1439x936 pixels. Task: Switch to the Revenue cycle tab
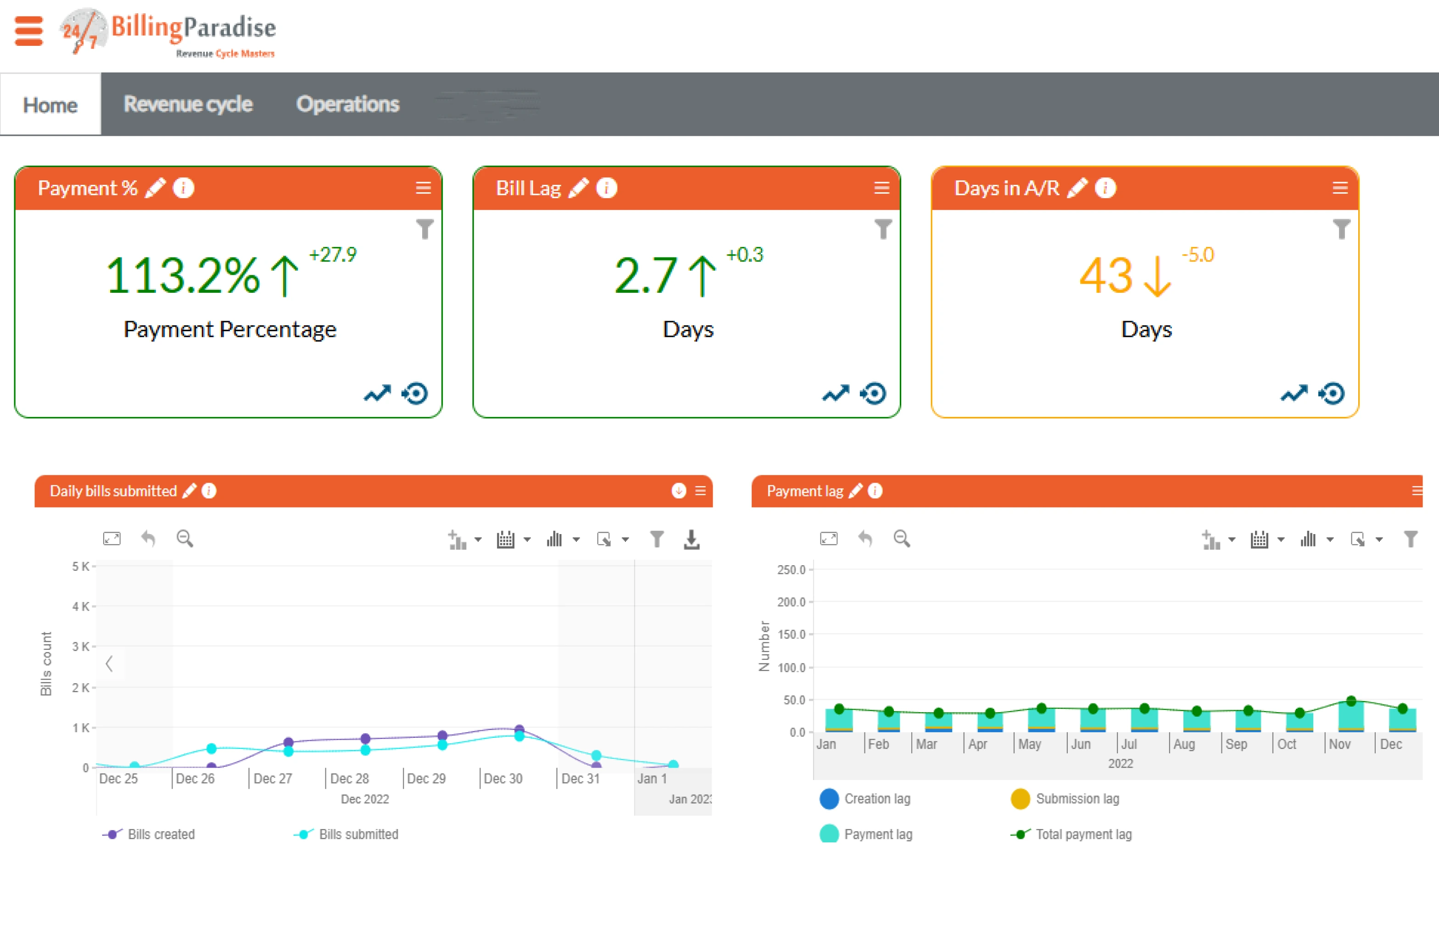[188, 105]
